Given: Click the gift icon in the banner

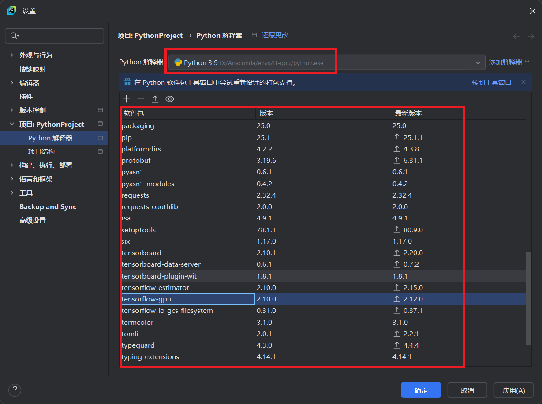Looking at the screenshot, I should [127, 82].
